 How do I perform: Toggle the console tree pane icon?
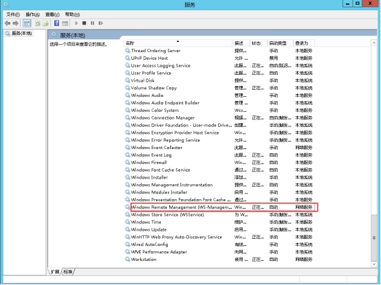click(27, 23)
